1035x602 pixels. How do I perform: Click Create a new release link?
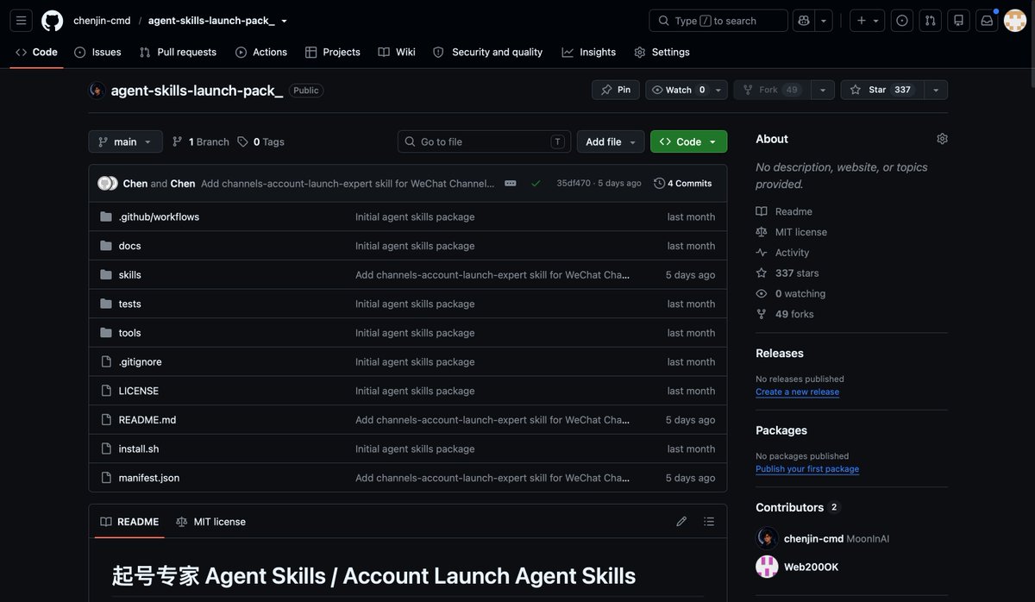797,392
